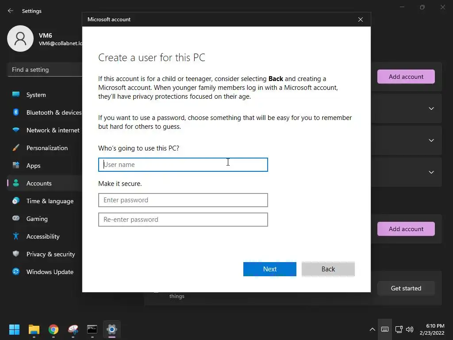Minimize the Settings window
The image size is (453, 340).
click(402, 7)
